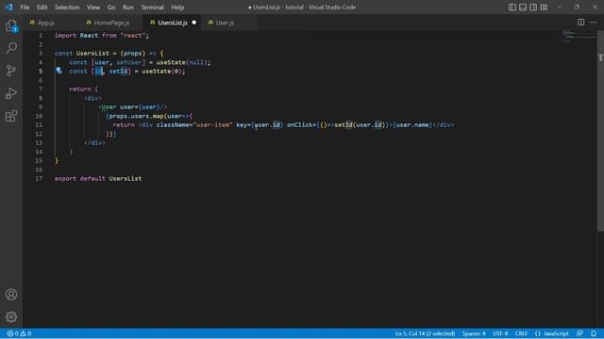Click line number 17 in gutter
The height and width of the screenshot is (339, 604).
39,178
